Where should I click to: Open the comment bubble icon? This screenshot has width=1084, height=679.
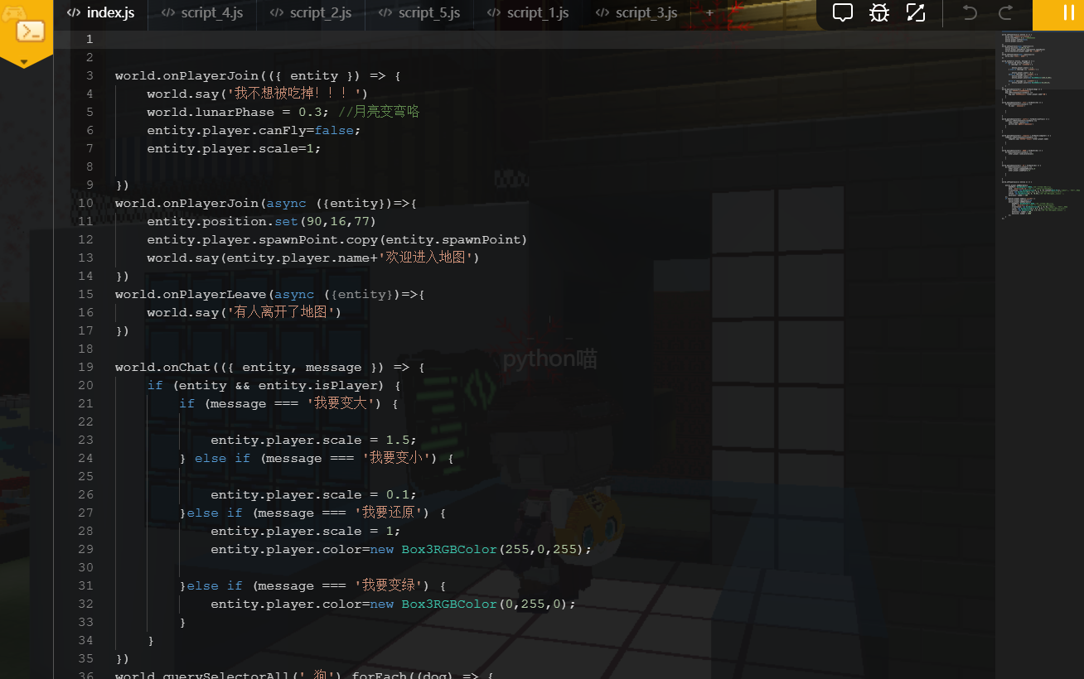click(x=843, y=12)
